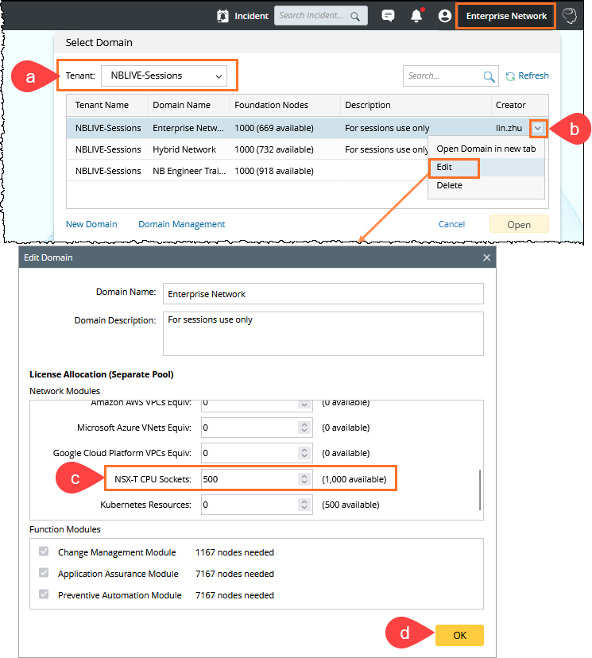Image resolution: width=592 pixels, height=658 pixels.
Task: Toggle Application Assurance Module checkbox
Action: coord(44,573)
